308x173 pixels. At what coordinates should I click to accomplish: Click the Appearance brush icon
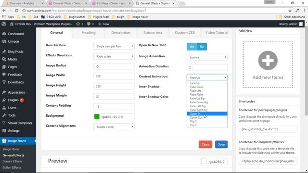click(4, 92)
